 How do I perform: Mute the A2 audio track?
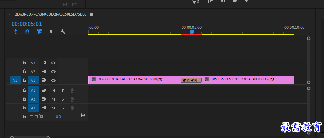point(53,99)
